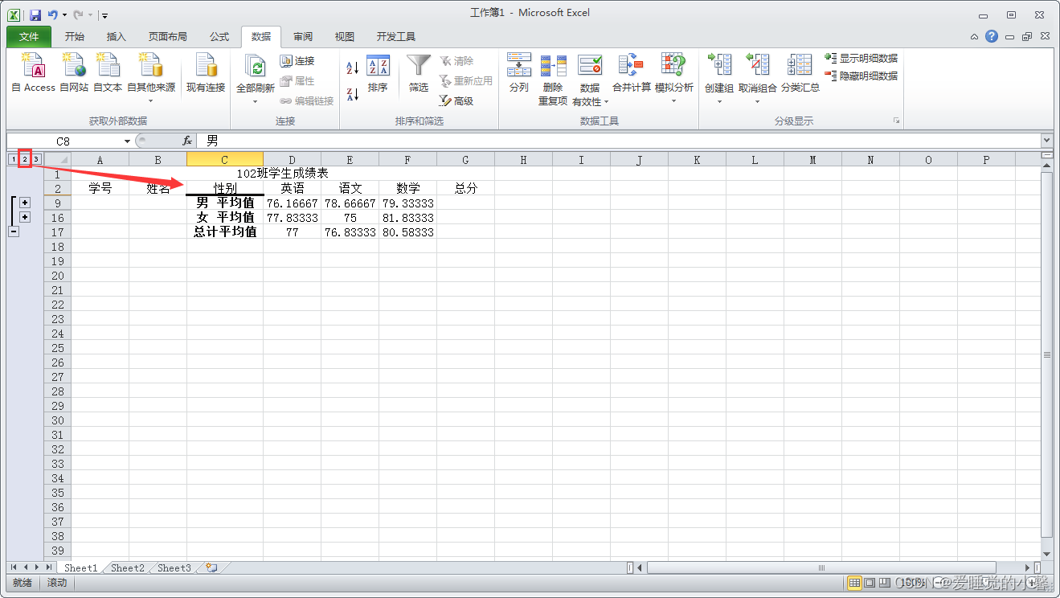Viewport: 1060px width, 598px height.
Task: Expand the formula bar
Action: pos(1046,141)
